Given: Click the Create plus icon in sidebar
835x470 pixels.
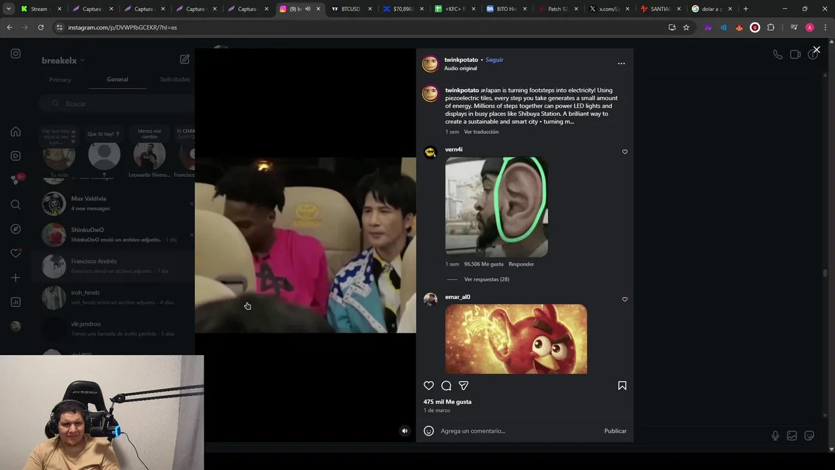Looking at the screenshot, I should [x=16, y=277].
